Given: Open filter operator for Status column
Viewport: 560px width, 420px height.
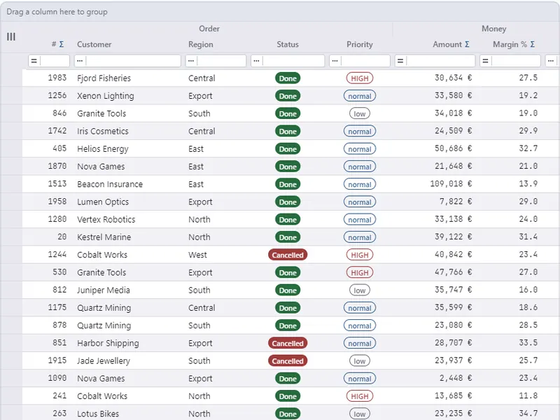Looking at the screenshot, I should point(257,61).
